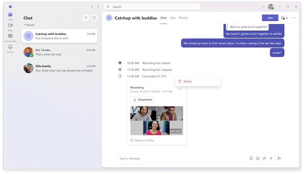Open Communities from the left rail

click(x=10, y=36)
